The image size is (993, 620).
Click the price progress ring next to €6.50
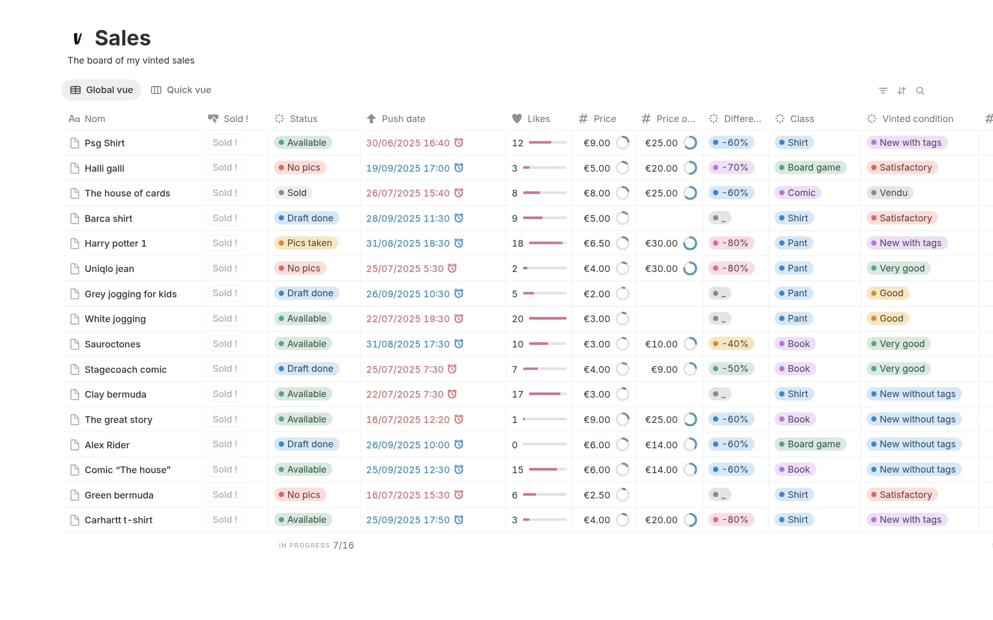623,243
